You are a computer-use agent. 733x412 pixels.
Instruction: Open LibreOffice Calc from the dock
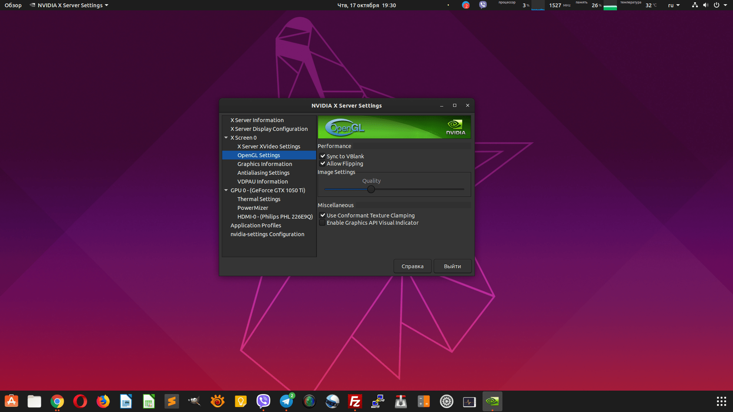tap(149, 401)
